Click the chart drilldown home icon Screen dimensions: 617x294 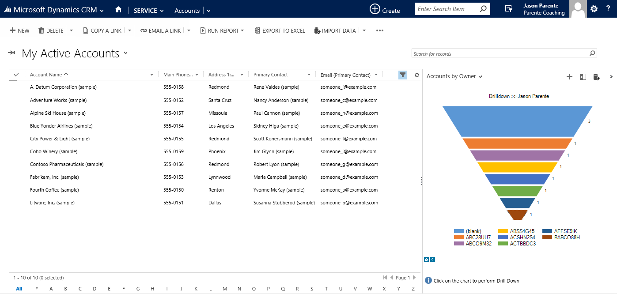426,259
